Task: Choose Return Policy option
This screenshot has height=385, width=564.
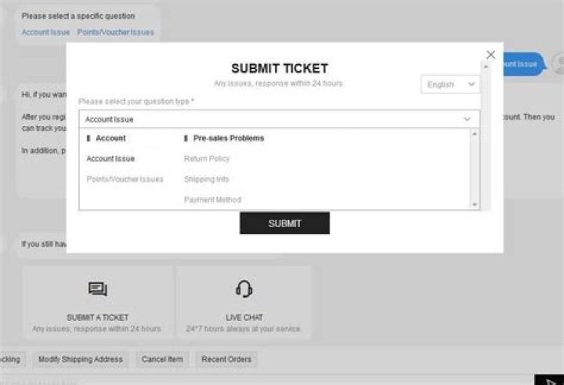Action: pos(207,159)
